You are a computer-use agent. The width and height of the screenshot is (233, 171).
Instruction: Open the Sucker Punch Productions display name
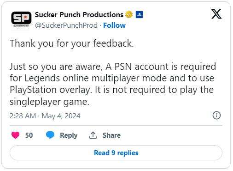click(79, 15)
